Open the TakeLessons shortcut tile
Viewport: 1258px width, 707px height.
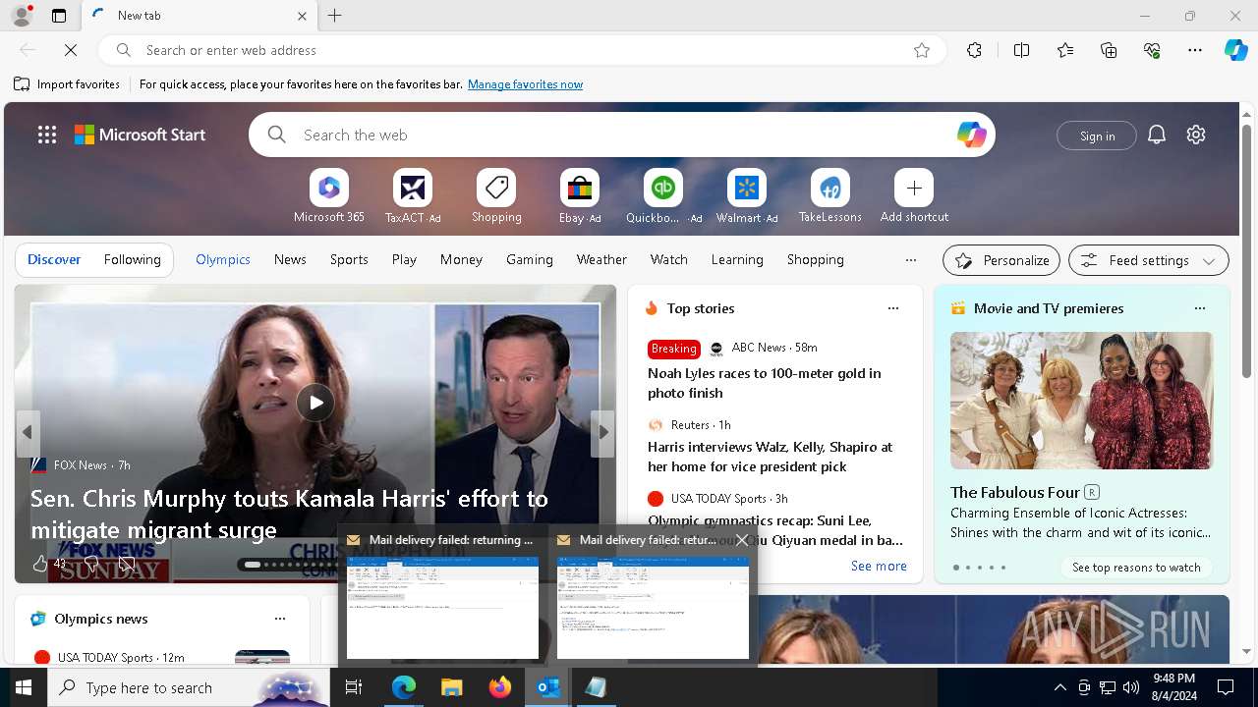[x=830, y=188]
